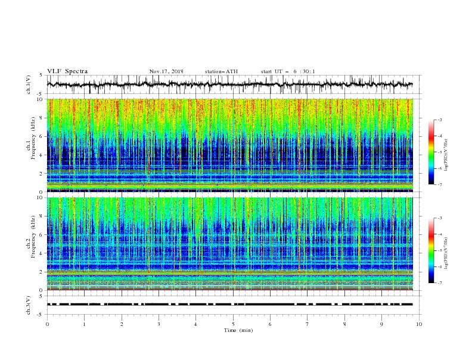This screenshot has height=364, width=472.
Task: Click inside the ch.2 spectrogram panel
Action: [x=230, y=244]
